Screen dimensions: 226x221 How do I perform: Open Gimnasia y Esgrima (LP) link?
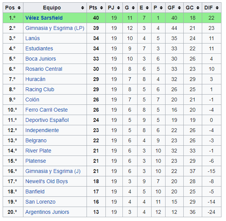pos(55,28)
